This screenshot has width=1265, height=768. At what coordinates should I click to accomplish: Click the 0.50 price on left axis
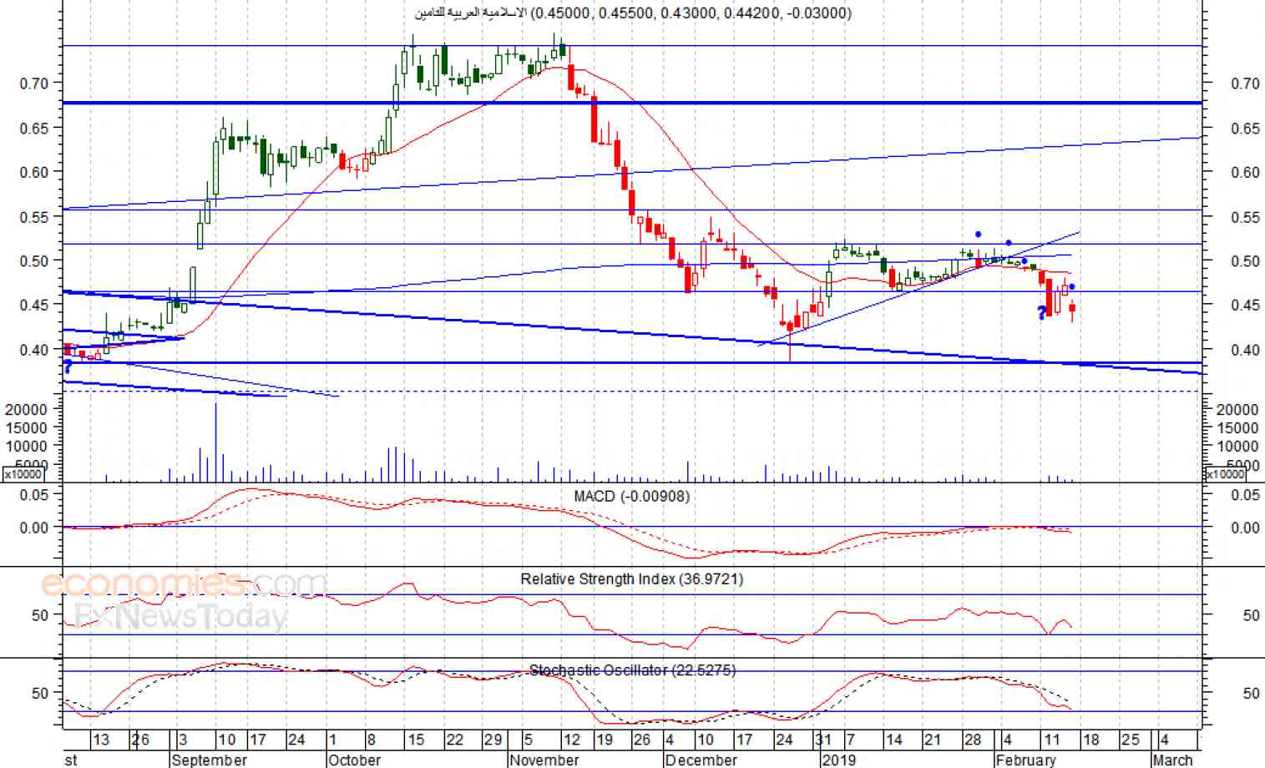click(34, 260)
